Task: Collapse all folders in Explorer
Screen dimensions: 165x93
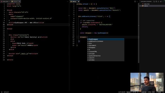Action: pyautogui.click(x=161, y=2)
